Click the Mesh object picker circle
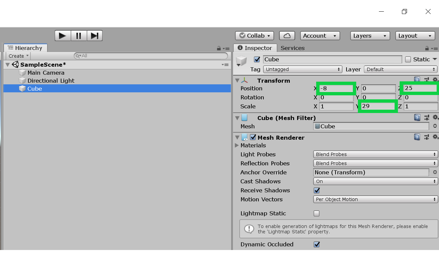The image size is (439, 256). 435,126
